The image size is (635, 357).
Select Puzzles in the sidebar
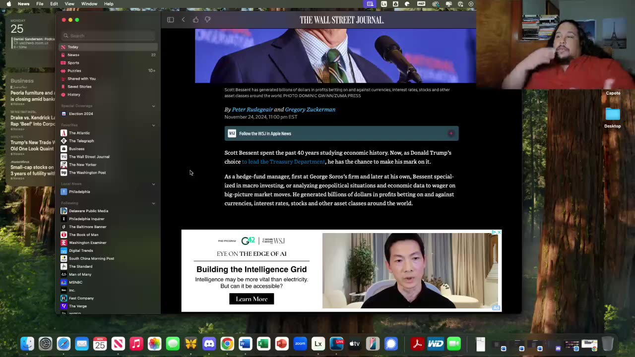coord(108,71)
